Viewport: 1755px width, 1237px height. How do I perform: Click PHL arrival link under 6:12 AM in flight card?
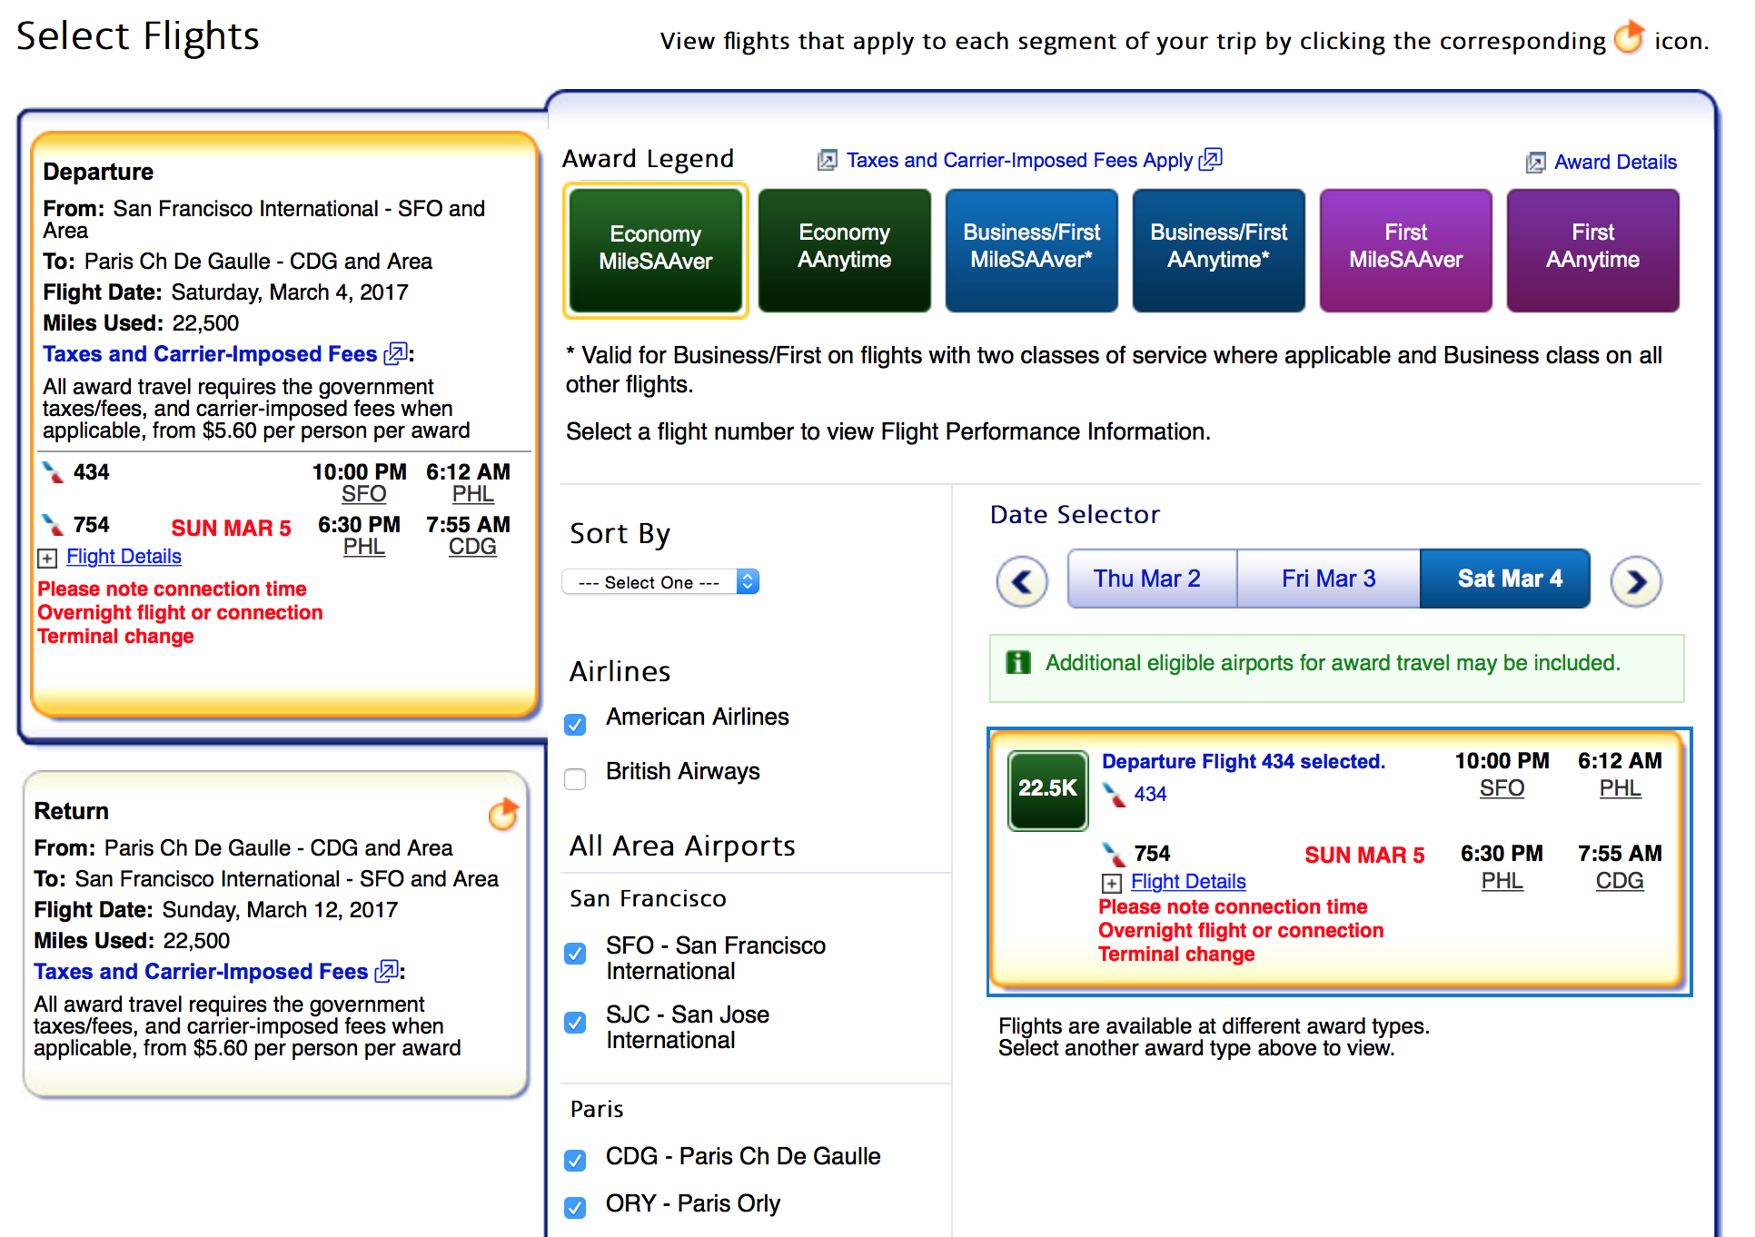coord(1620,788)
